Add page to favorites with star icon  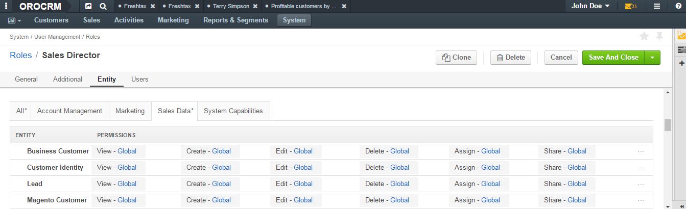tap(644, 36)
